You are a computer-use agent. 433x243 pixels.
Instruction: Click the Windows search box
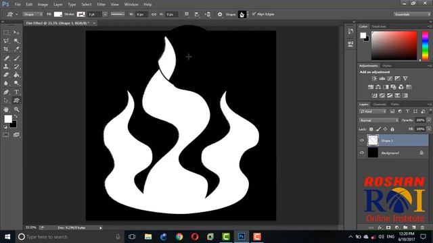click(69, 237)
